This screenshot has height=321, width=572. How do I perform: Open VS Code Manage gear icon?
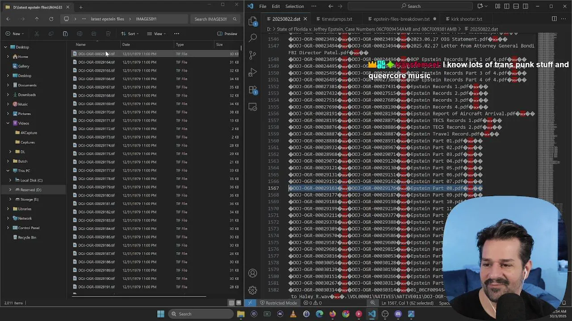[x=253, y=290]
